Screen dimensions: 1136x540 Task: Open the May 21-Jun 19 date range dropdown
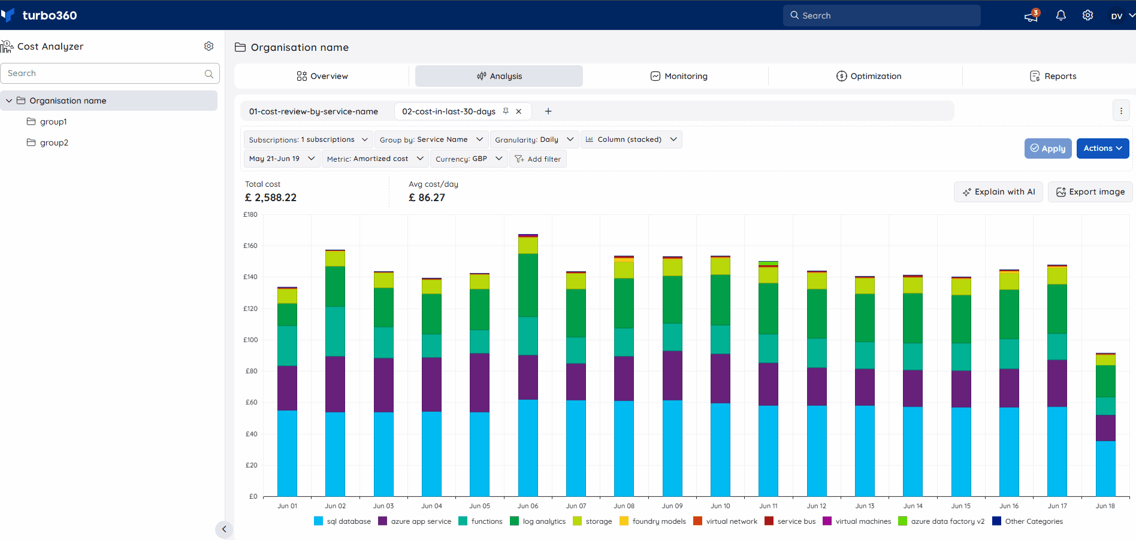(x=282, y=159)
